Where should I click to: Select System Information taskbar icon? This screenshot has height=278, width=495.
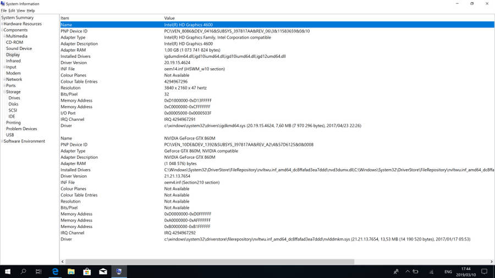click(119, 271)
